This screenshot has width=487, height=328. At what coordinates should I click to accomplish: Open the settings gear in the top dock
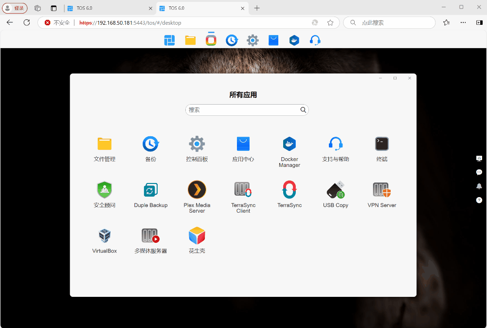click(x=253, y=40)
